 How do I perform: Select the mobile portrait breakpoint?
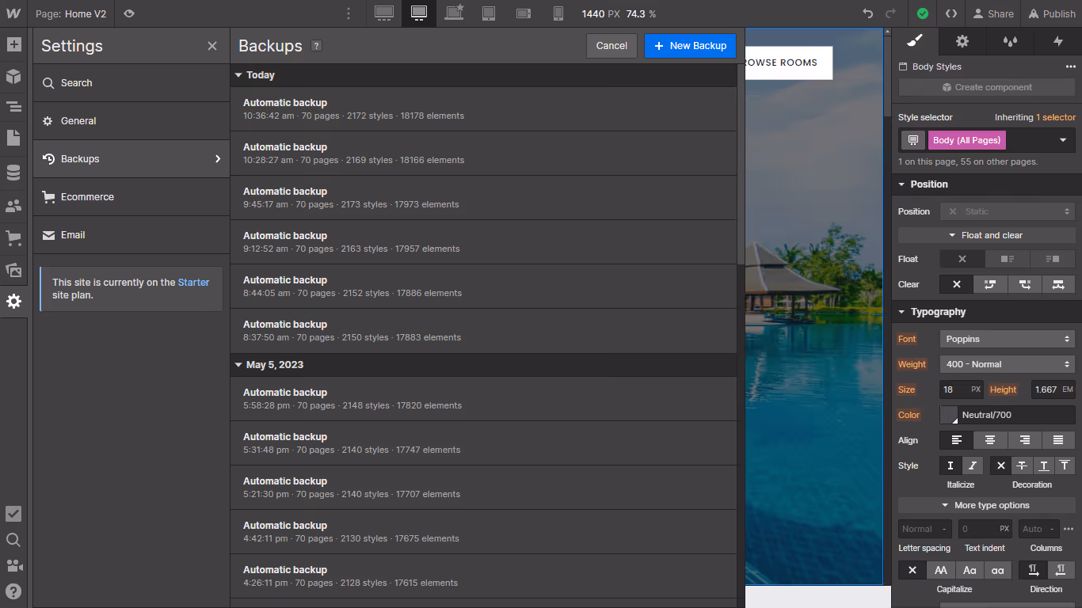click(558, 13)
